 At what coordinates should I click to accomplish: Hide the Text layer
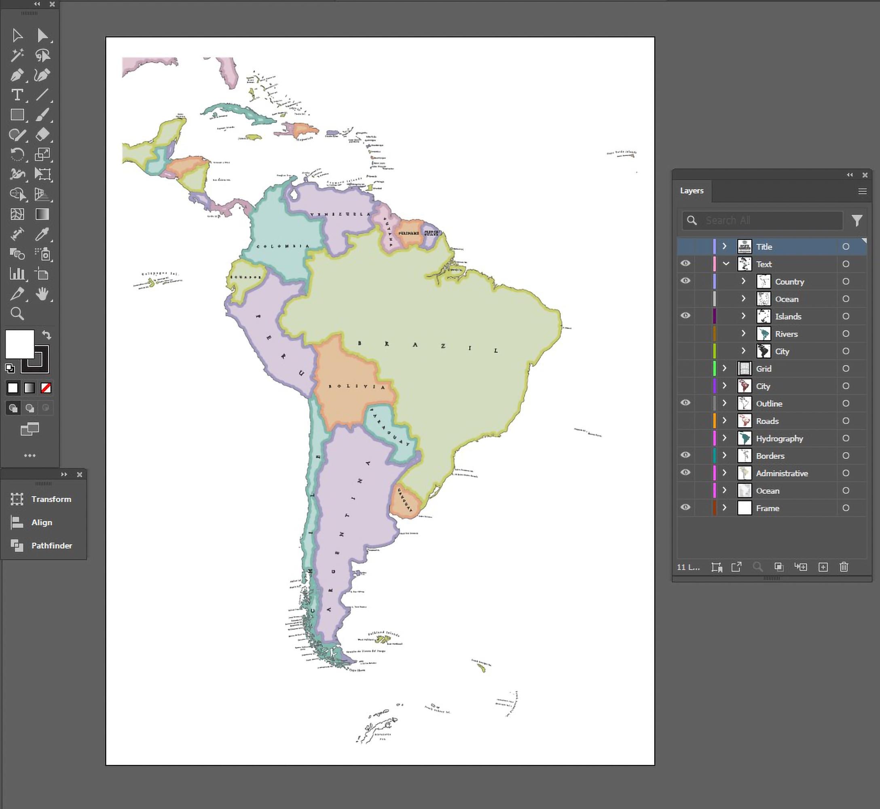tap(685, 264)
